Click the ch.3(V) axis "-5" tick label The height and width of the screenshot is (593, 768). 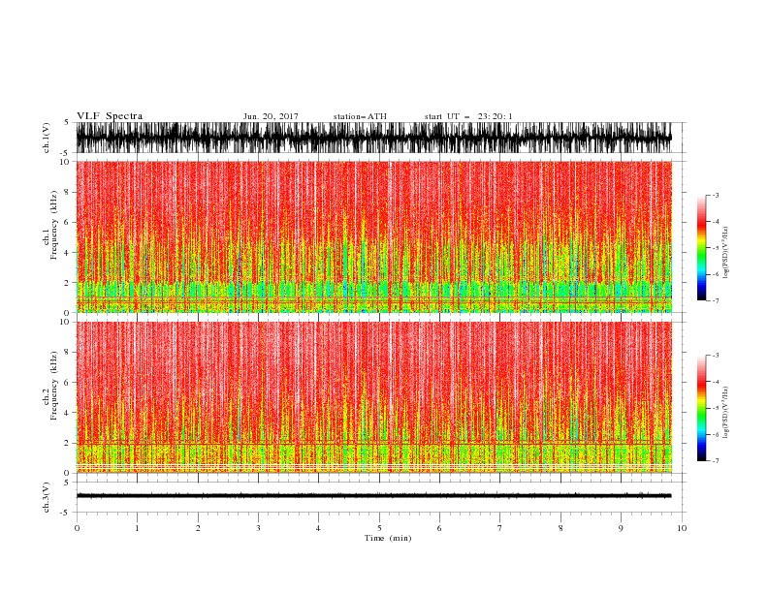(66, 513)
